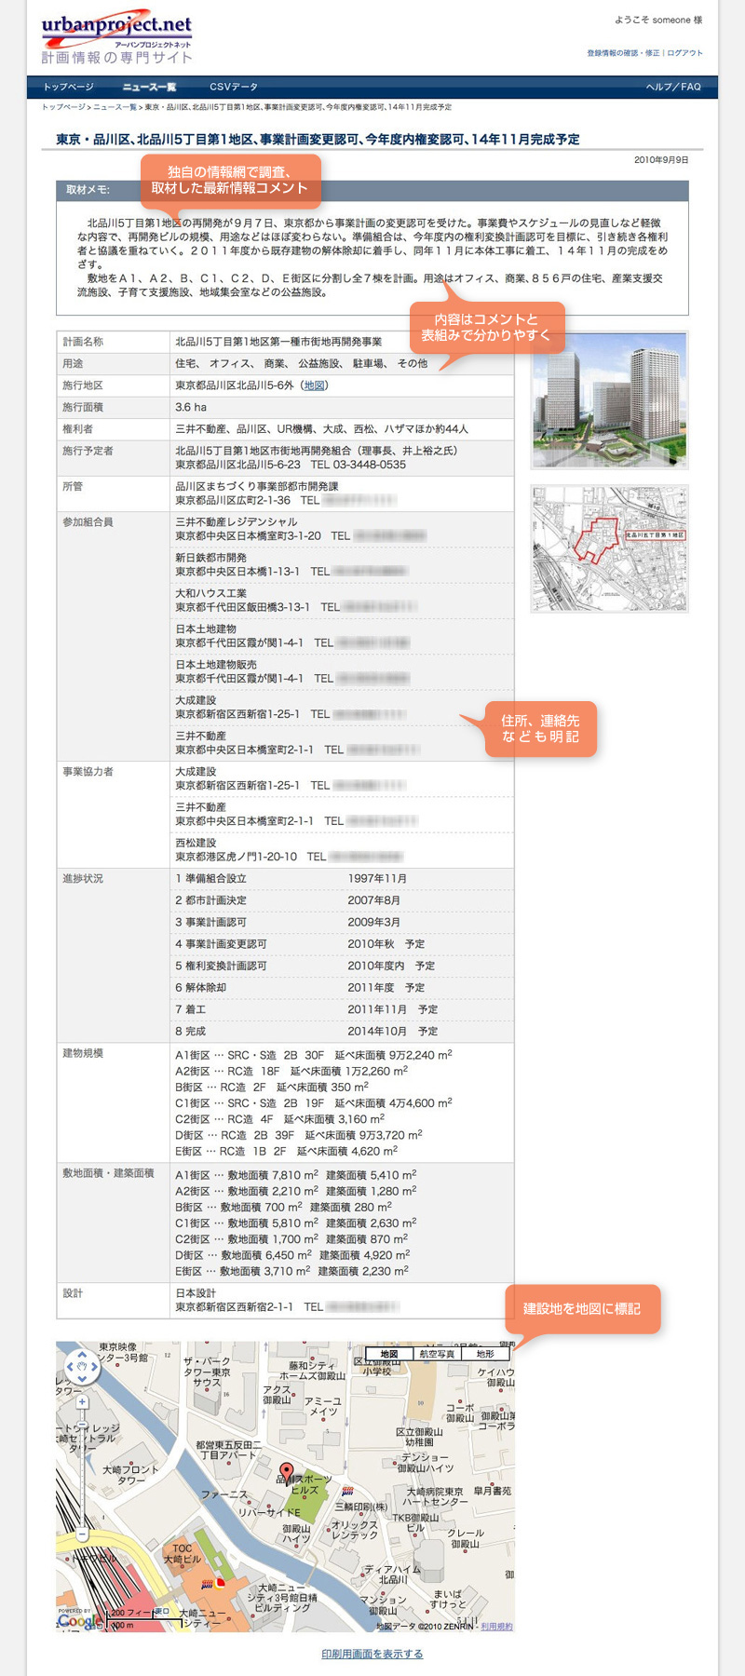745x1676 pixels.
Task: Click the 三井不動産レジデンシャル entry
Action: pos(237,522)
